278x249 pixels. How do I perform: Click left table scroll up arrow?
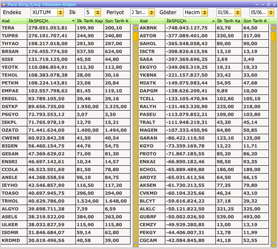tap(135, 27)
